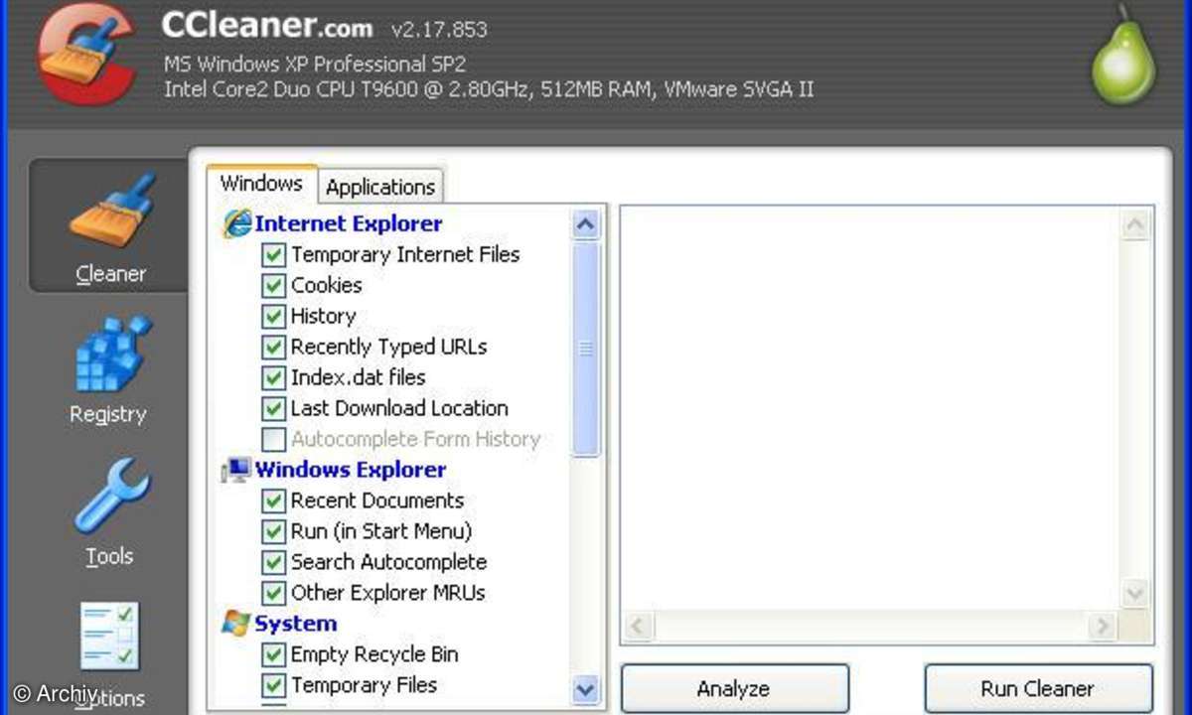Click the Tools label in sidebar
1192x715 pixels.
(109, 556)
